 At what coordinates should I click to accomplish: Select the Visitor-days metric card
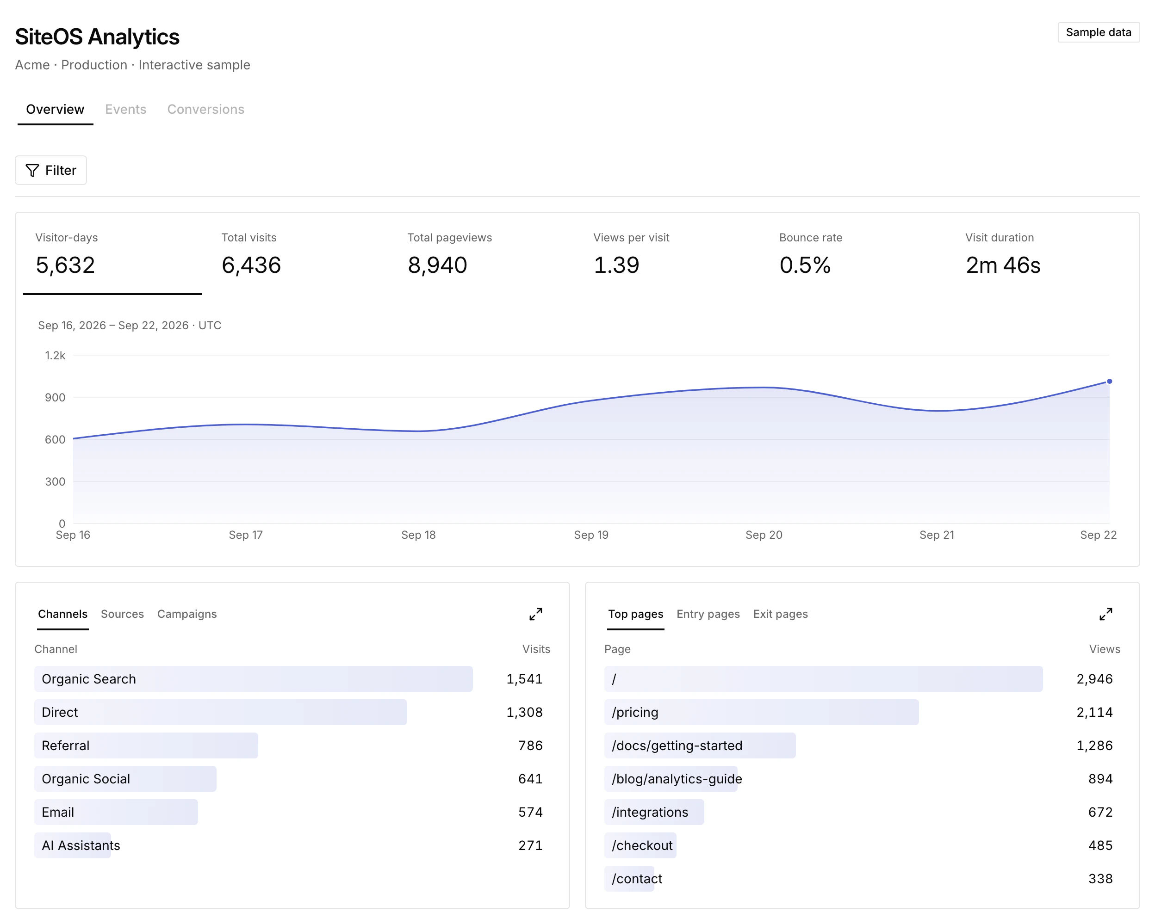[x=112, y=258]
